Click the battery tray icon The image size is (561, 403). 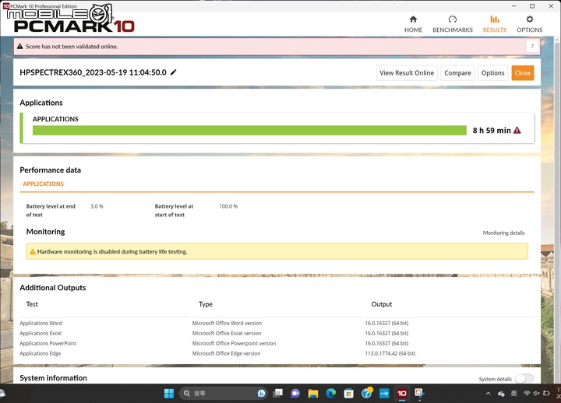[x=546, y=394]
